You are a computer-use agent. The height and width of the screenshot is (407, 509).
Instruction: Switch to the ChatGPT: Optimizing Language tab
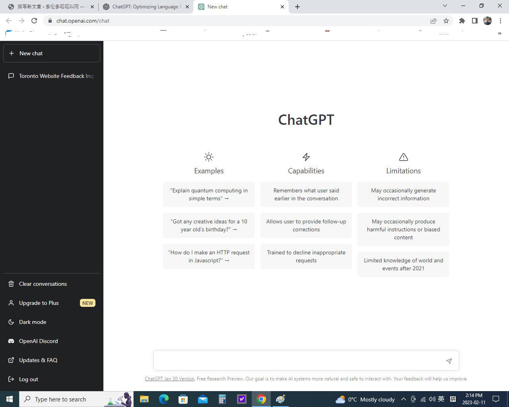(145, 7)
